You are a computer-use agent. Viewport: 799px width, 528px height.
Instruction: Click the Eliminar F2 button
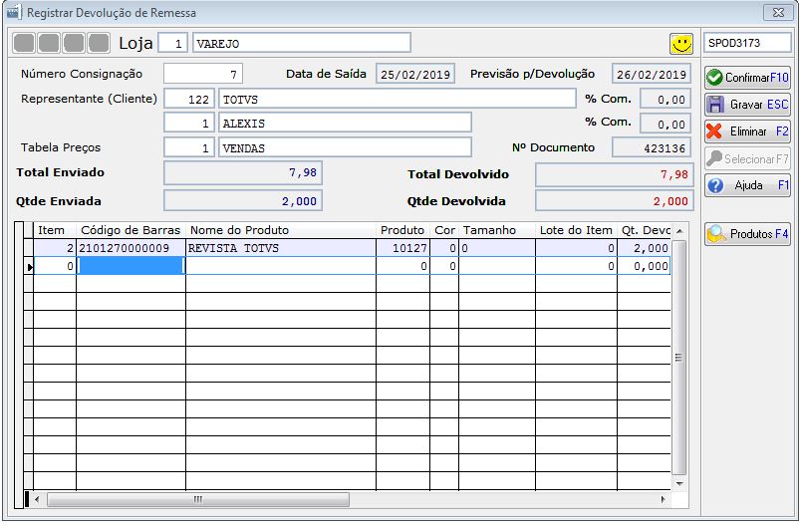pyautogui.click(x=747, y=132)
